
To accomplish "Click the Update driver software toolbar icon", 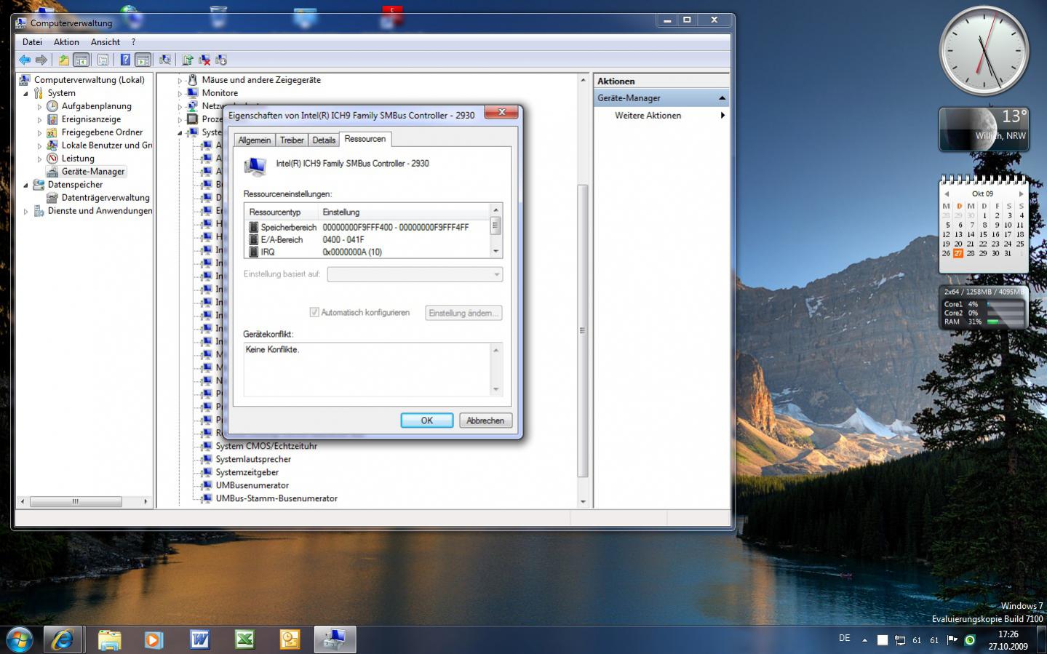I will (x=188, y=60).
